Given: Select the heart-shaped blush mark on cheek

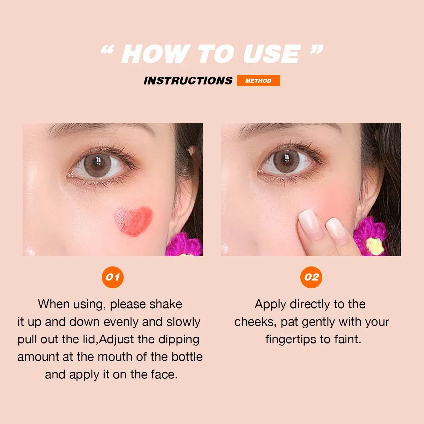Looking at the screenshot, I should [x=133, y=222].
